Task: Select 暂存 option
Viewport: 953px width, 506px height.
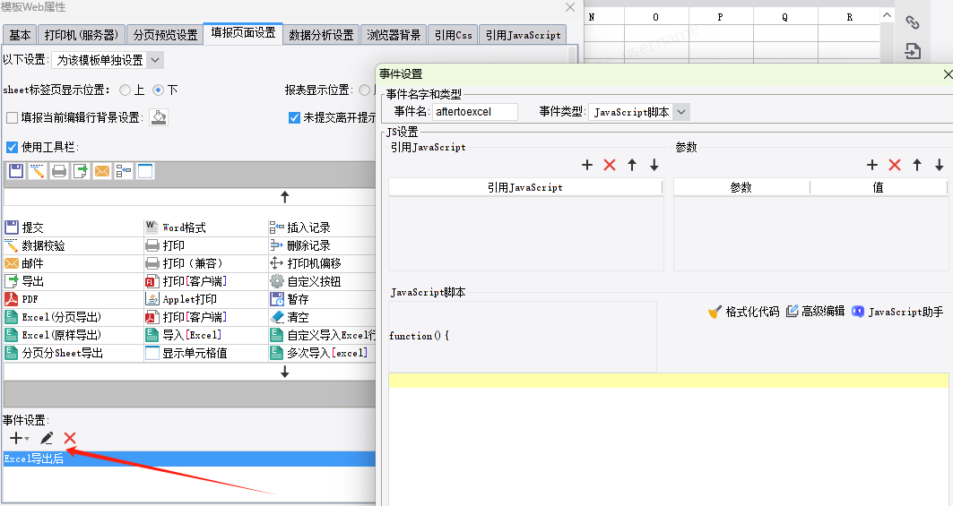Action: 290,299
